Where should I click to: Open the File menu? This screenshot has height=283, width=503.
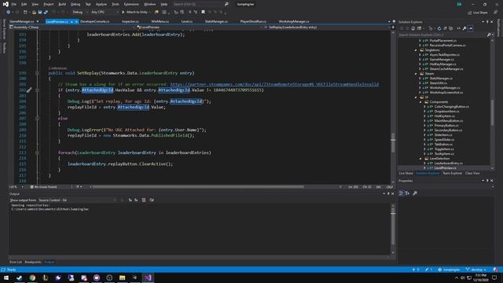coord(14,4)
